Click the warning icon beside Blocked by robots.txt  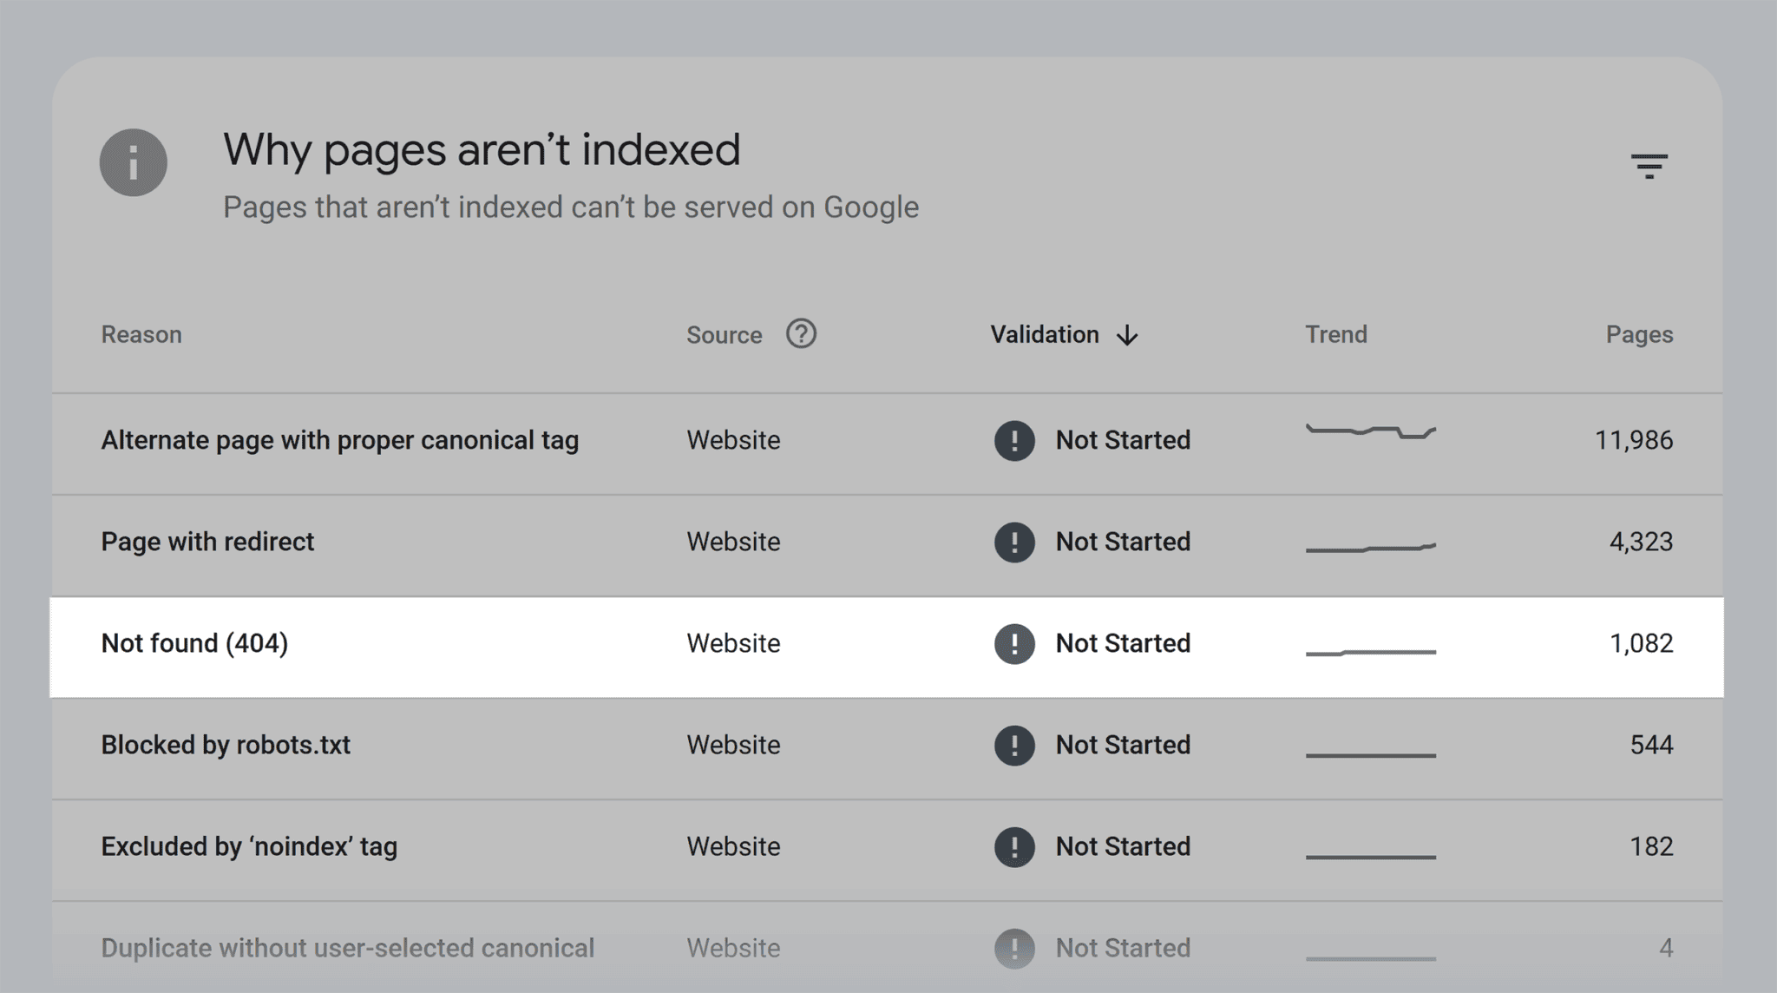coord(1013,745)
